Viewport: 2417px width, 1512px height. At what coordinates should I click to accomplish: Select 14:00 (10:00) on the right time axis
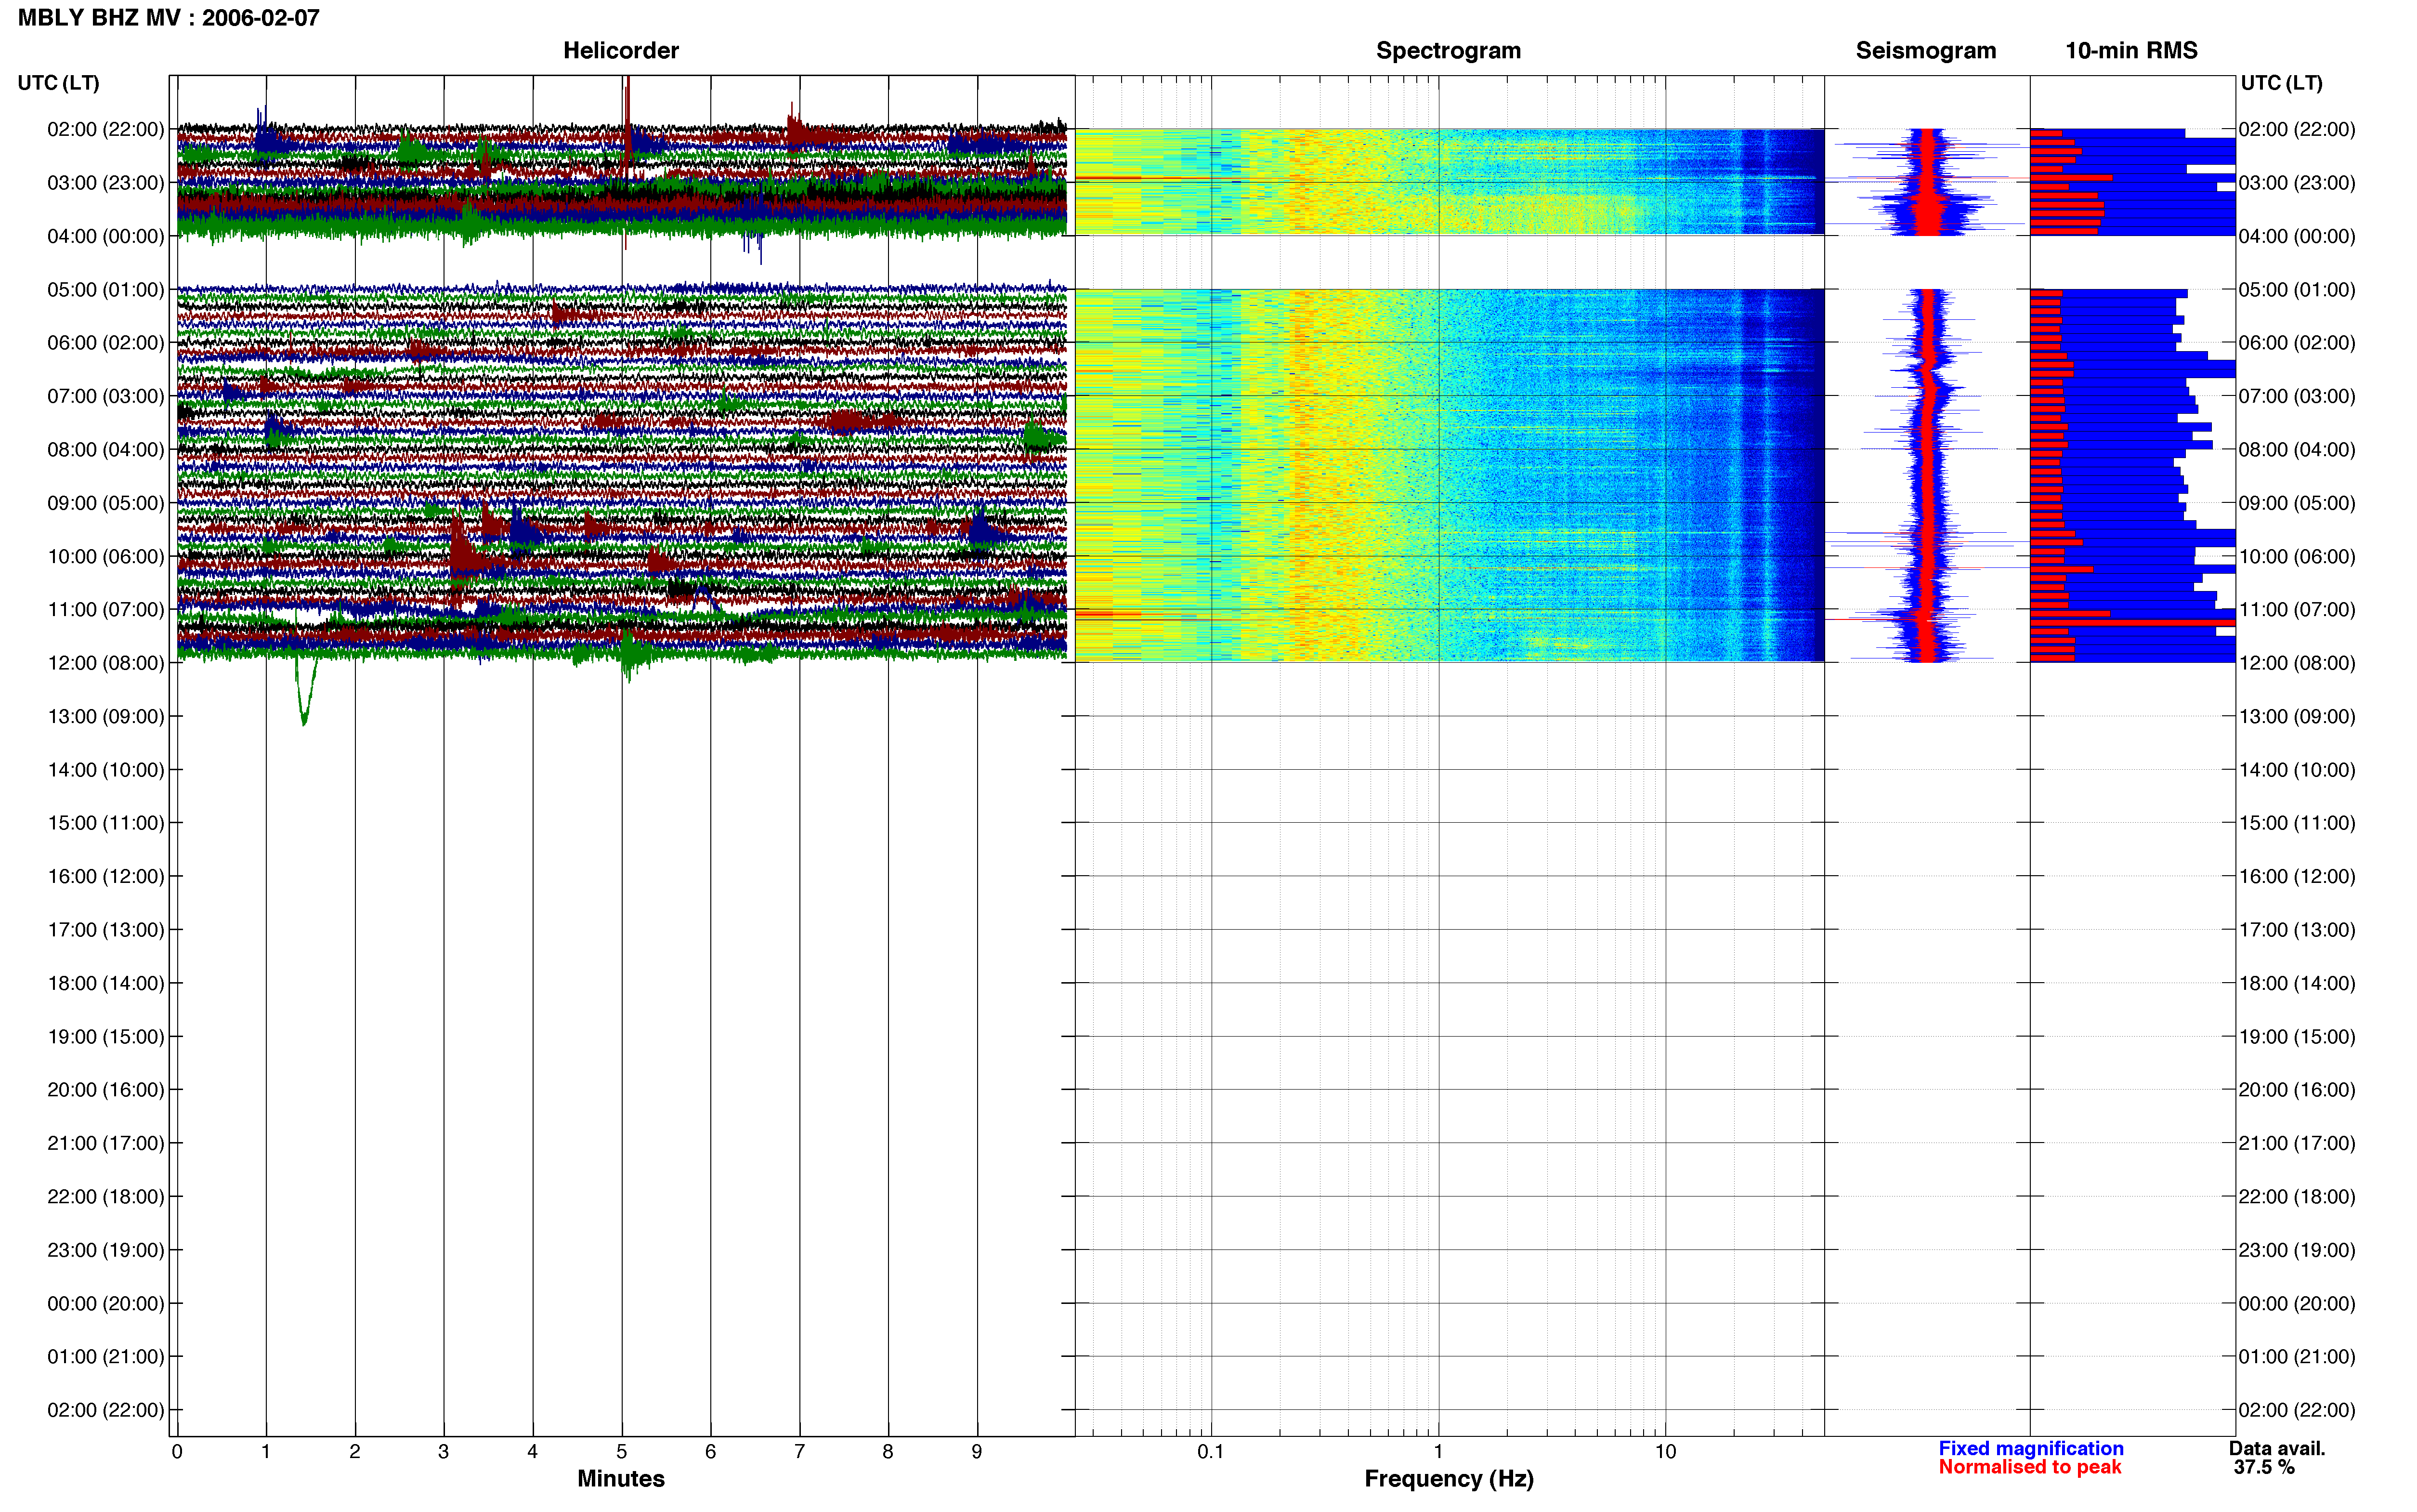point(2297,770)
